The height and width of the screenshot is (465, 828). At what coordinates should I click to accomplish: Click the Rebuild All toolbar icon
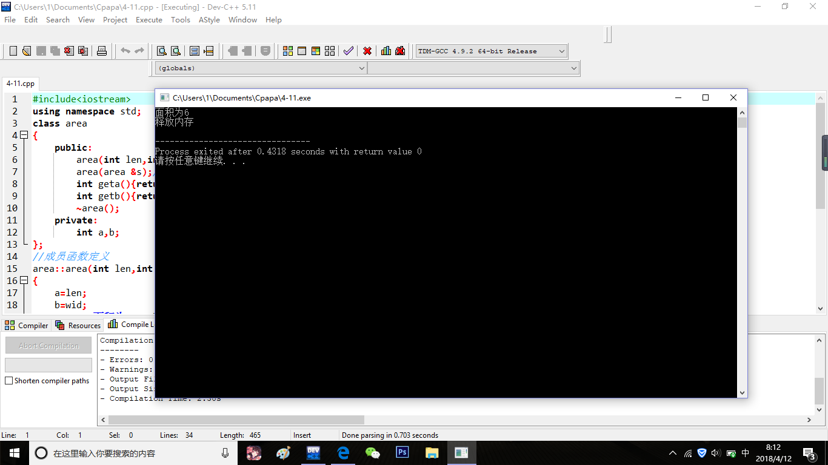[330, 51]
